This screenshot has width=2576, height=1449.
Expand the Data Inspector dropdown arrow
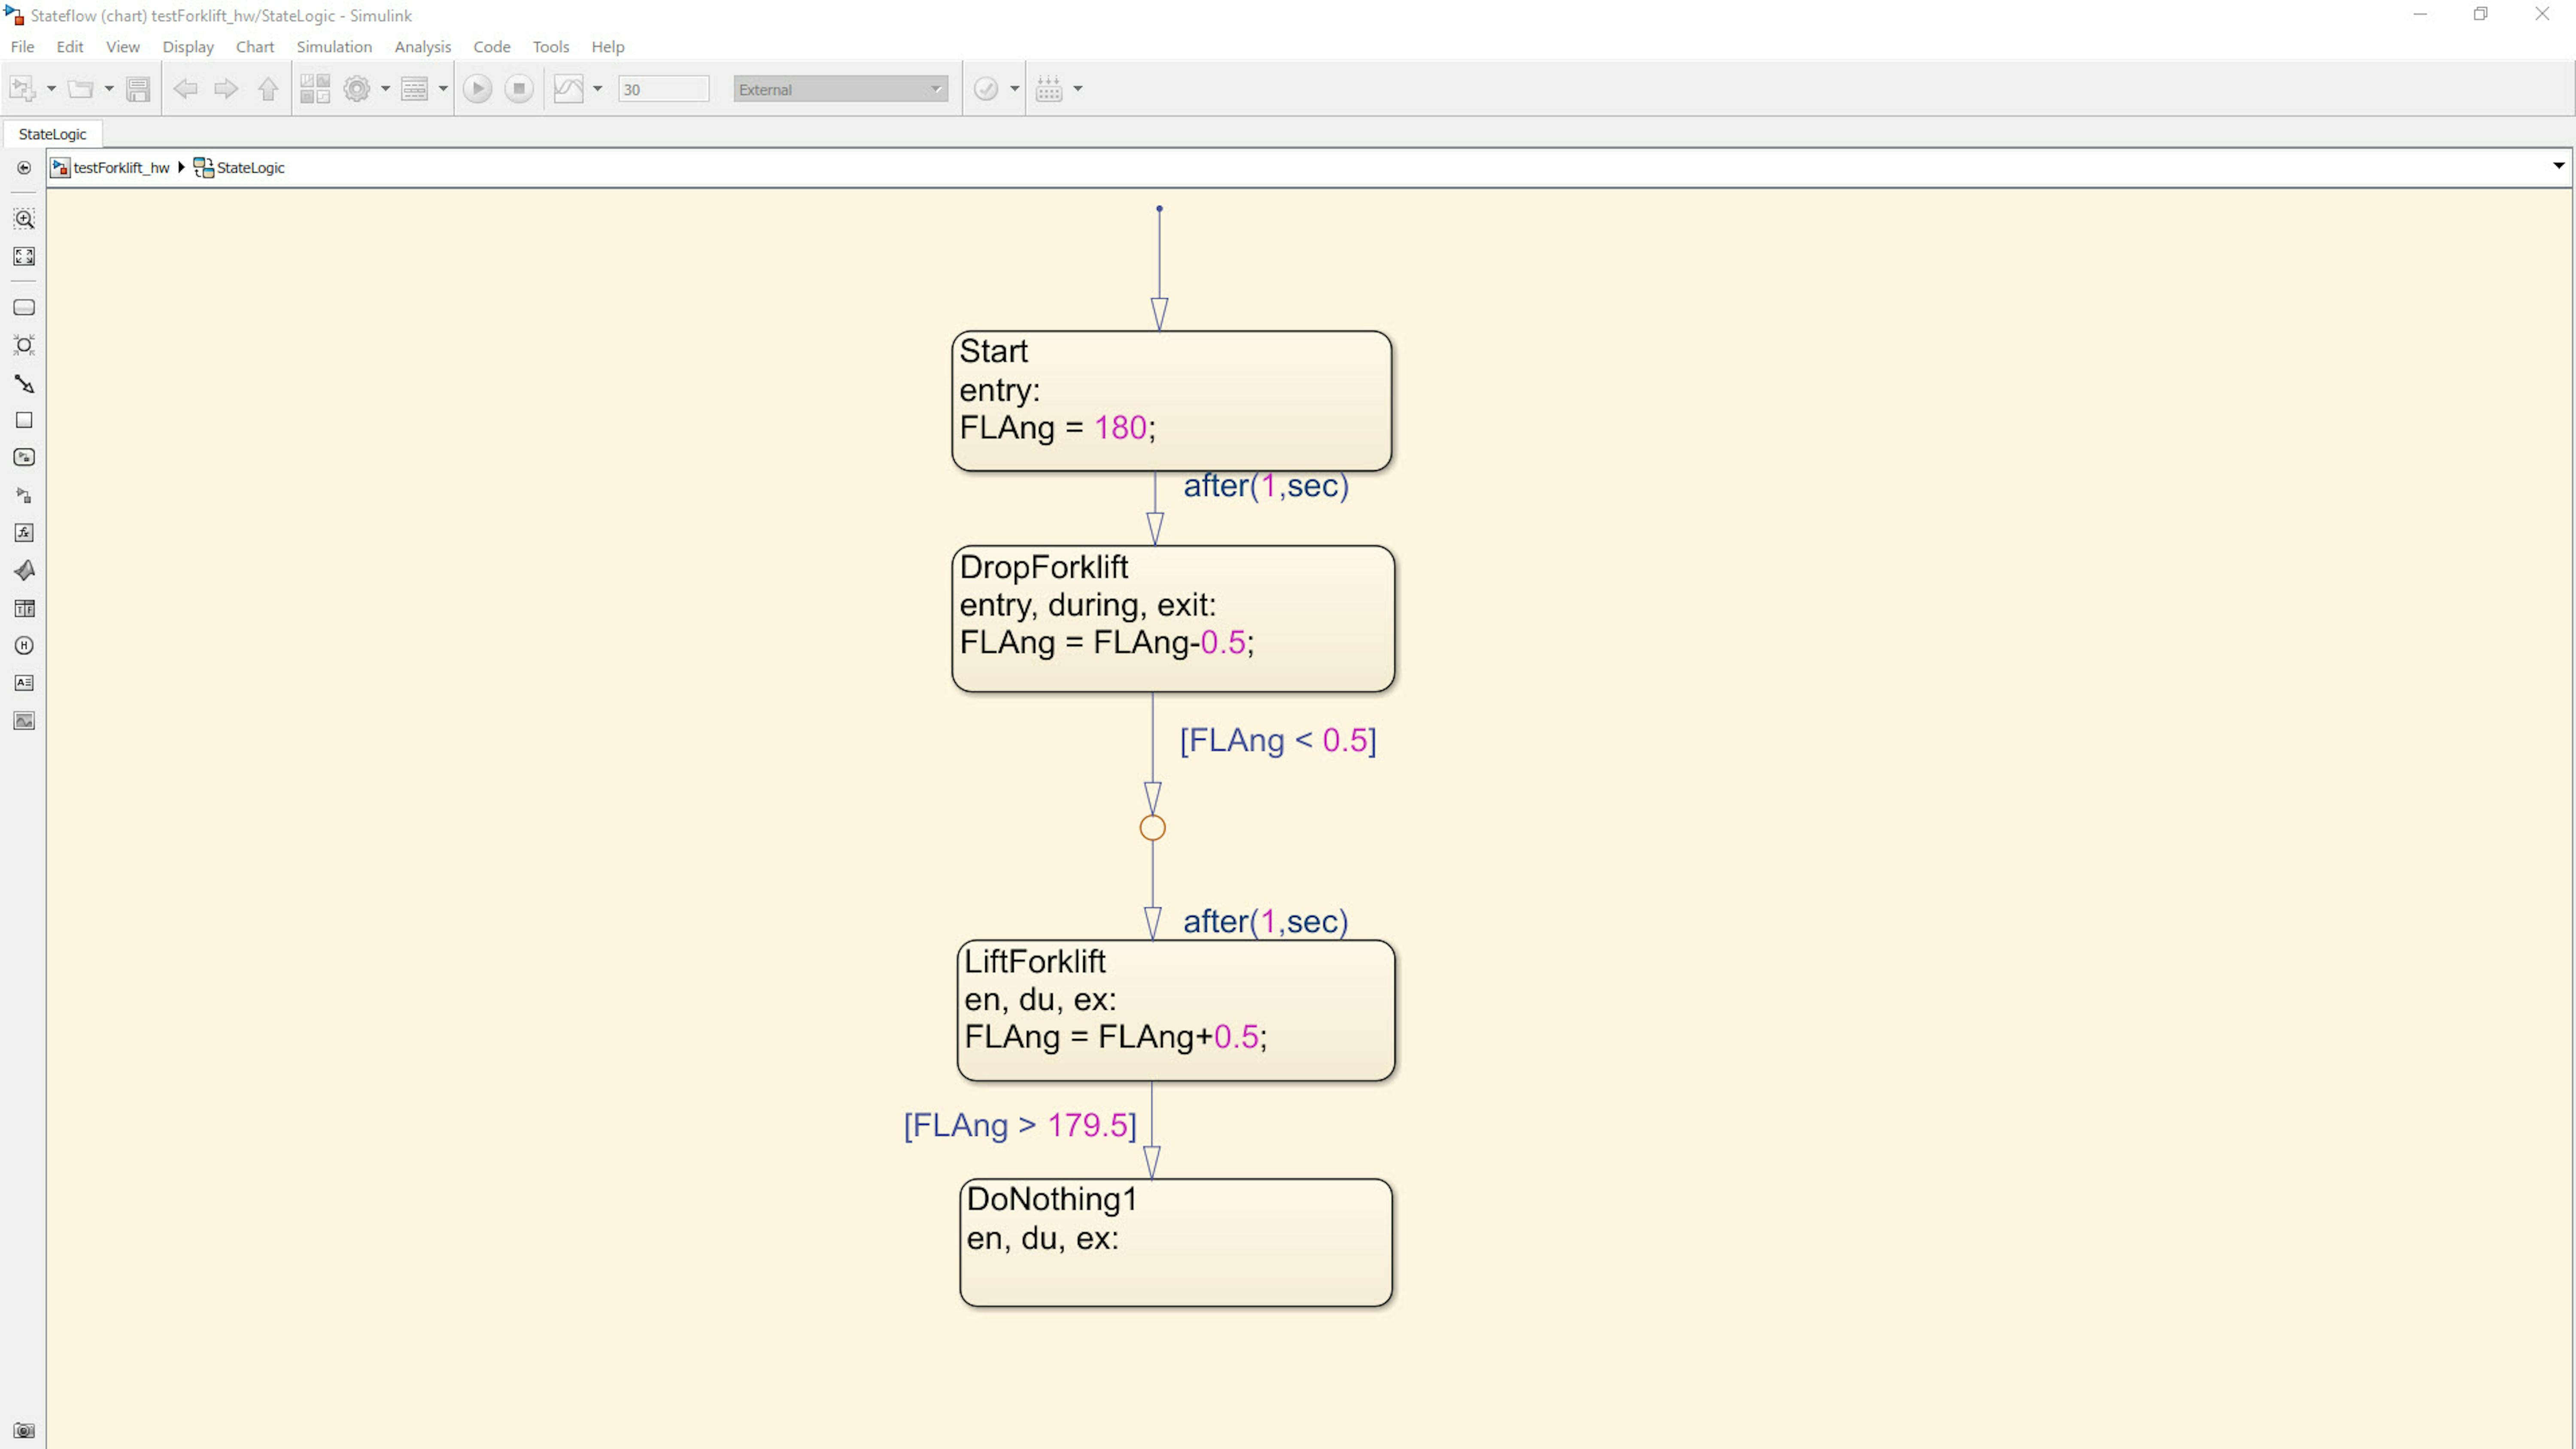click(x=598, y=89)
